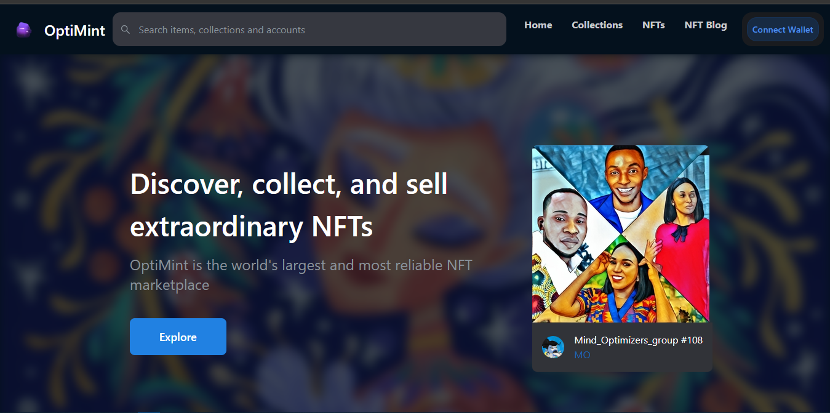Select NFTs in the navigation bar

pos(653,25)
